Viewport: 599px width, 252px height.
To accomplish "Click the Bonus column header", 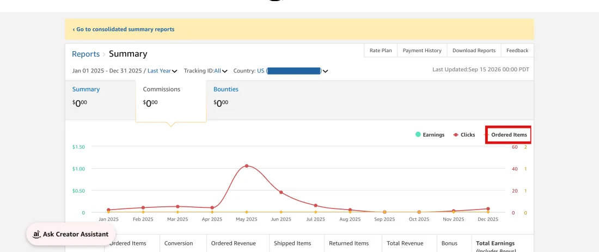I will 449,243.
